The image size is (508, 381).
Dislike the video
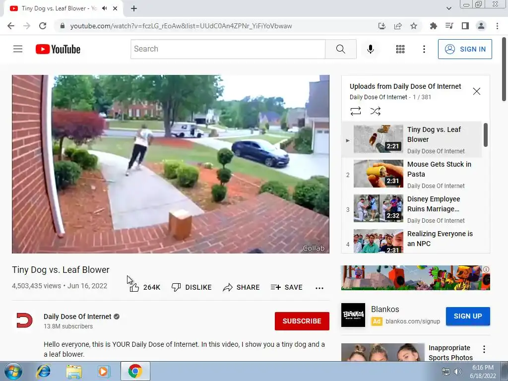[191, 287]
